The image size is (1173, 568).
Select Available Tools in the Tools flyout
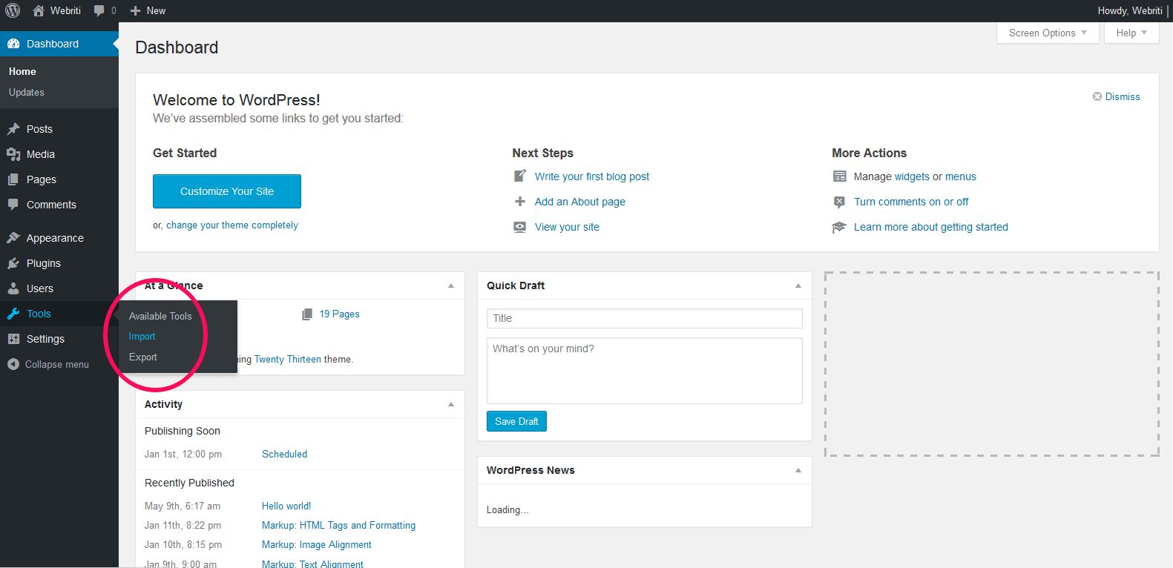160,316
